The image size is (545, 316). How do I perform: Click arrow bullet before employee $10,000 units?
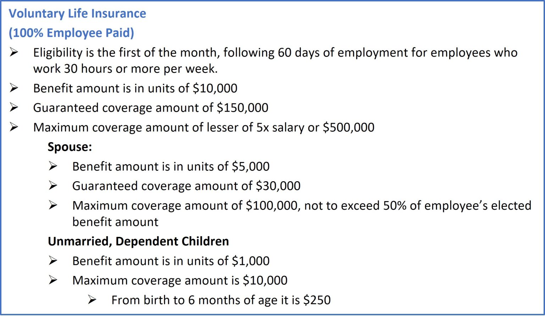(x=14, y=88)
